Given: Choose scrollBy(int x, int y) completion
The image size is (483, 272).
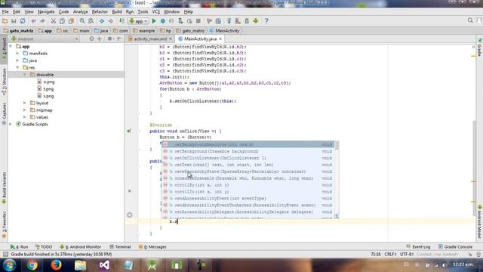Looking at the screenshot, I should click(248, 185).
